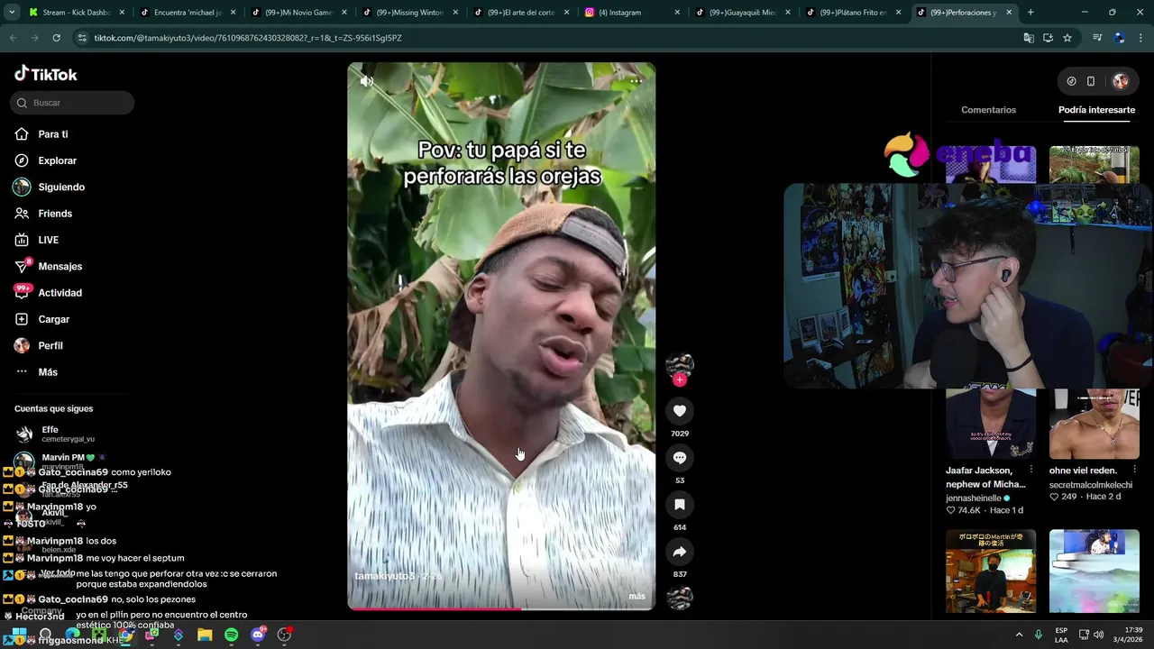Switch to Comentarios tab
Viewport: 1154px width, 649px height.
pyautogui.click(x=988, y=110)
